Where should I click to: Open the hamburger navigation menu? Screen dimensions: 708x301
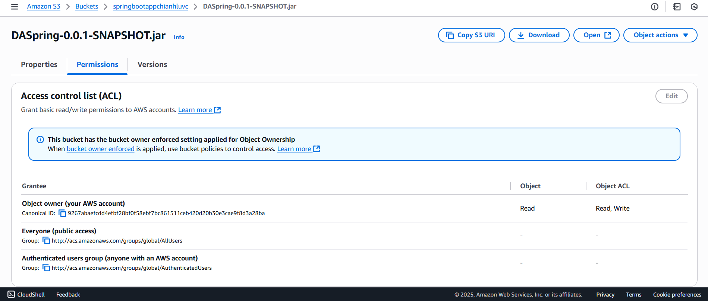[x=15, y=7]
